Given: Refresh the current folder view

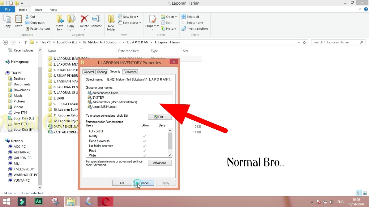Looking at the screenshot, I should click(x=304, y=42).
